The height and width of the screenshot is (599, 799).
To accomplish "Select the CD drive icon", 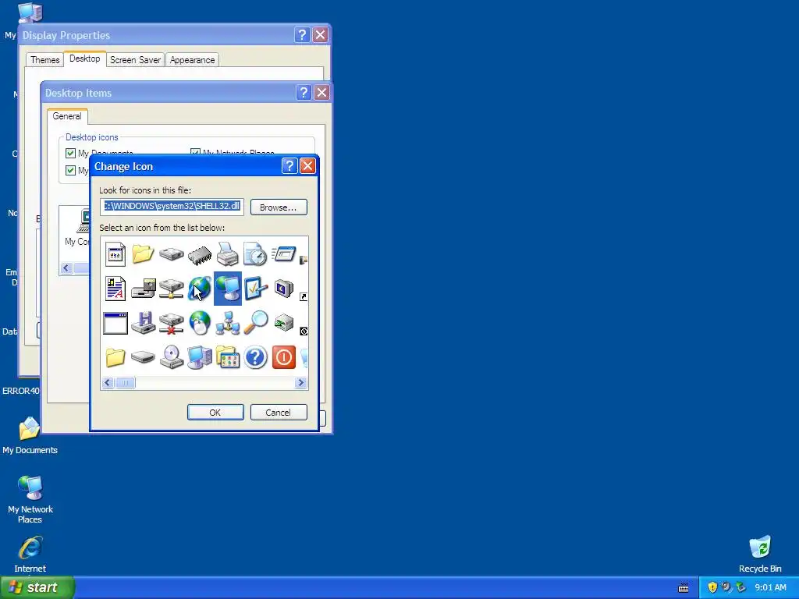I will point(171,357).
